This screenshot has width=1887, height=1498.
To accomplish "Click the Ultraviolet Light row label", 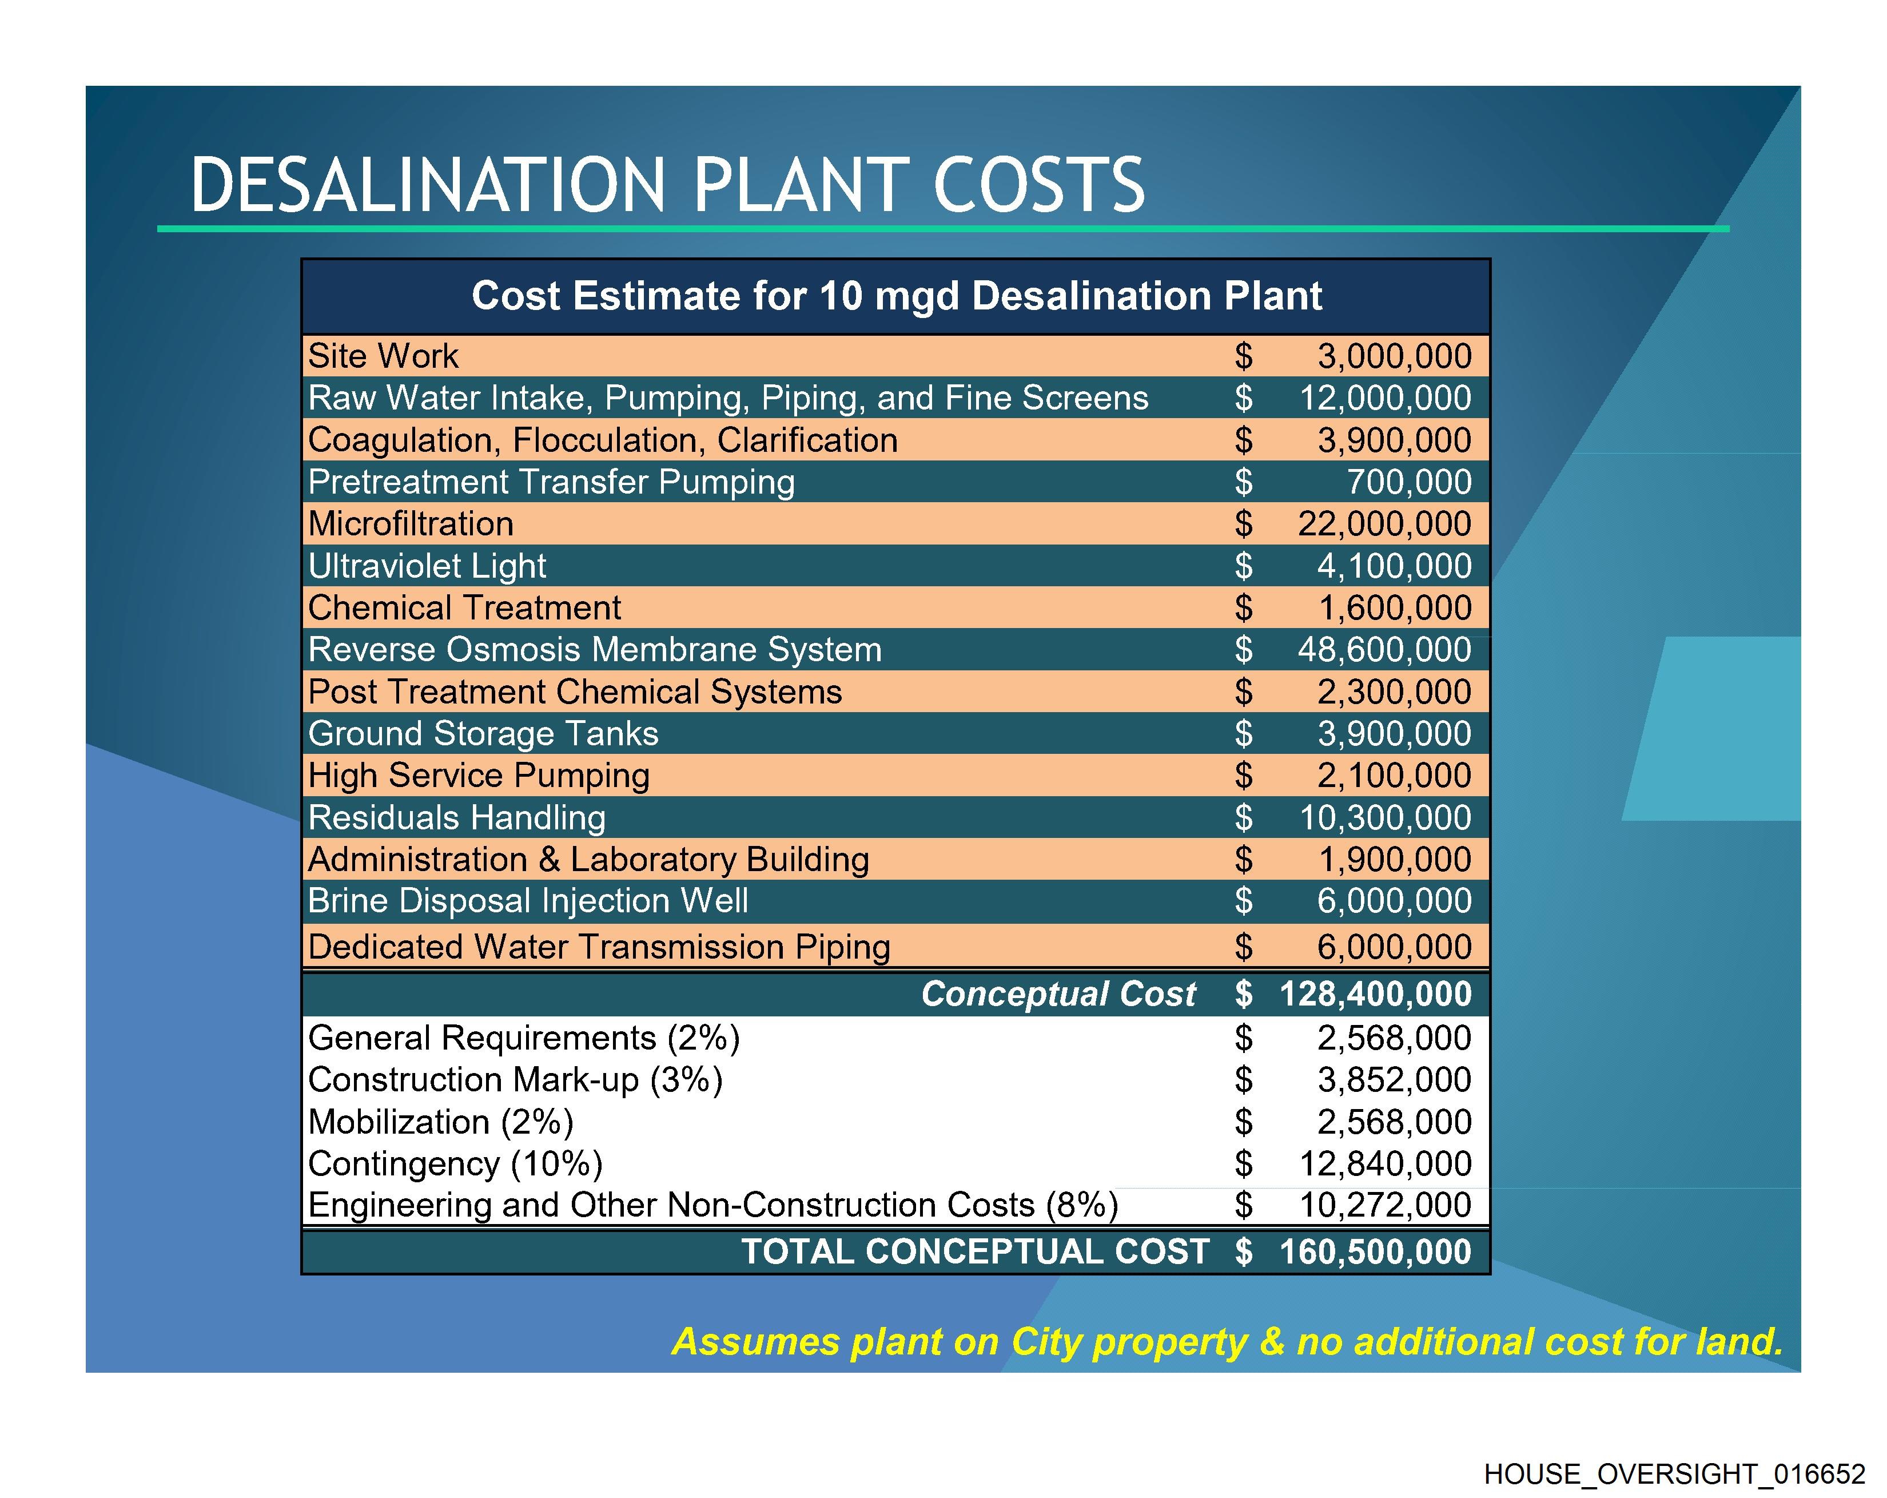I will [426, 566].
